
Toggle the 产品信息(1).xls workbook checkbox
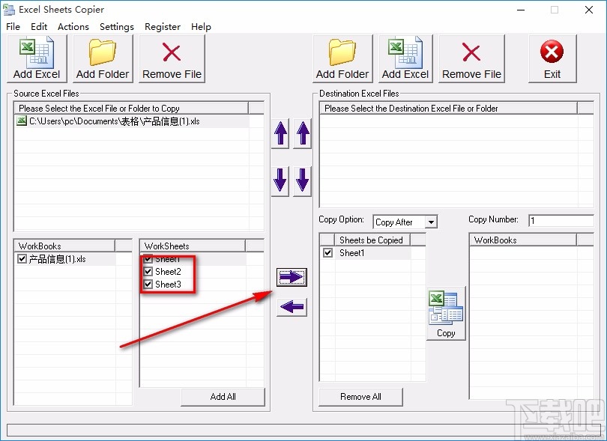(22, 257)
